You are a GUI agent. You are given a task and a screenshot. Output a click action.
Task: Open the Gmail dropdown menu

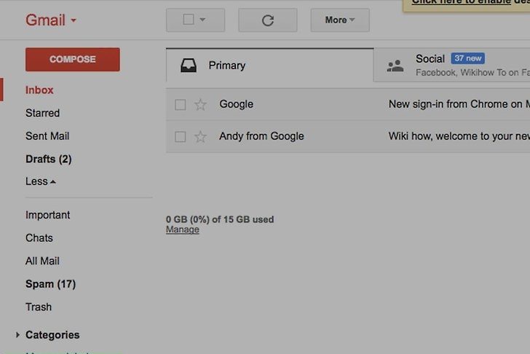point(51,20)
